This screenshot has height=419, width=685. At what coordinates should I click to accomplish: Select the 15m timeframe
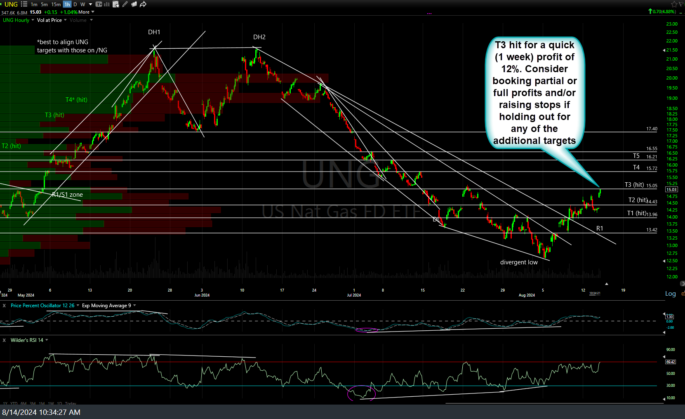click(56, 4)
